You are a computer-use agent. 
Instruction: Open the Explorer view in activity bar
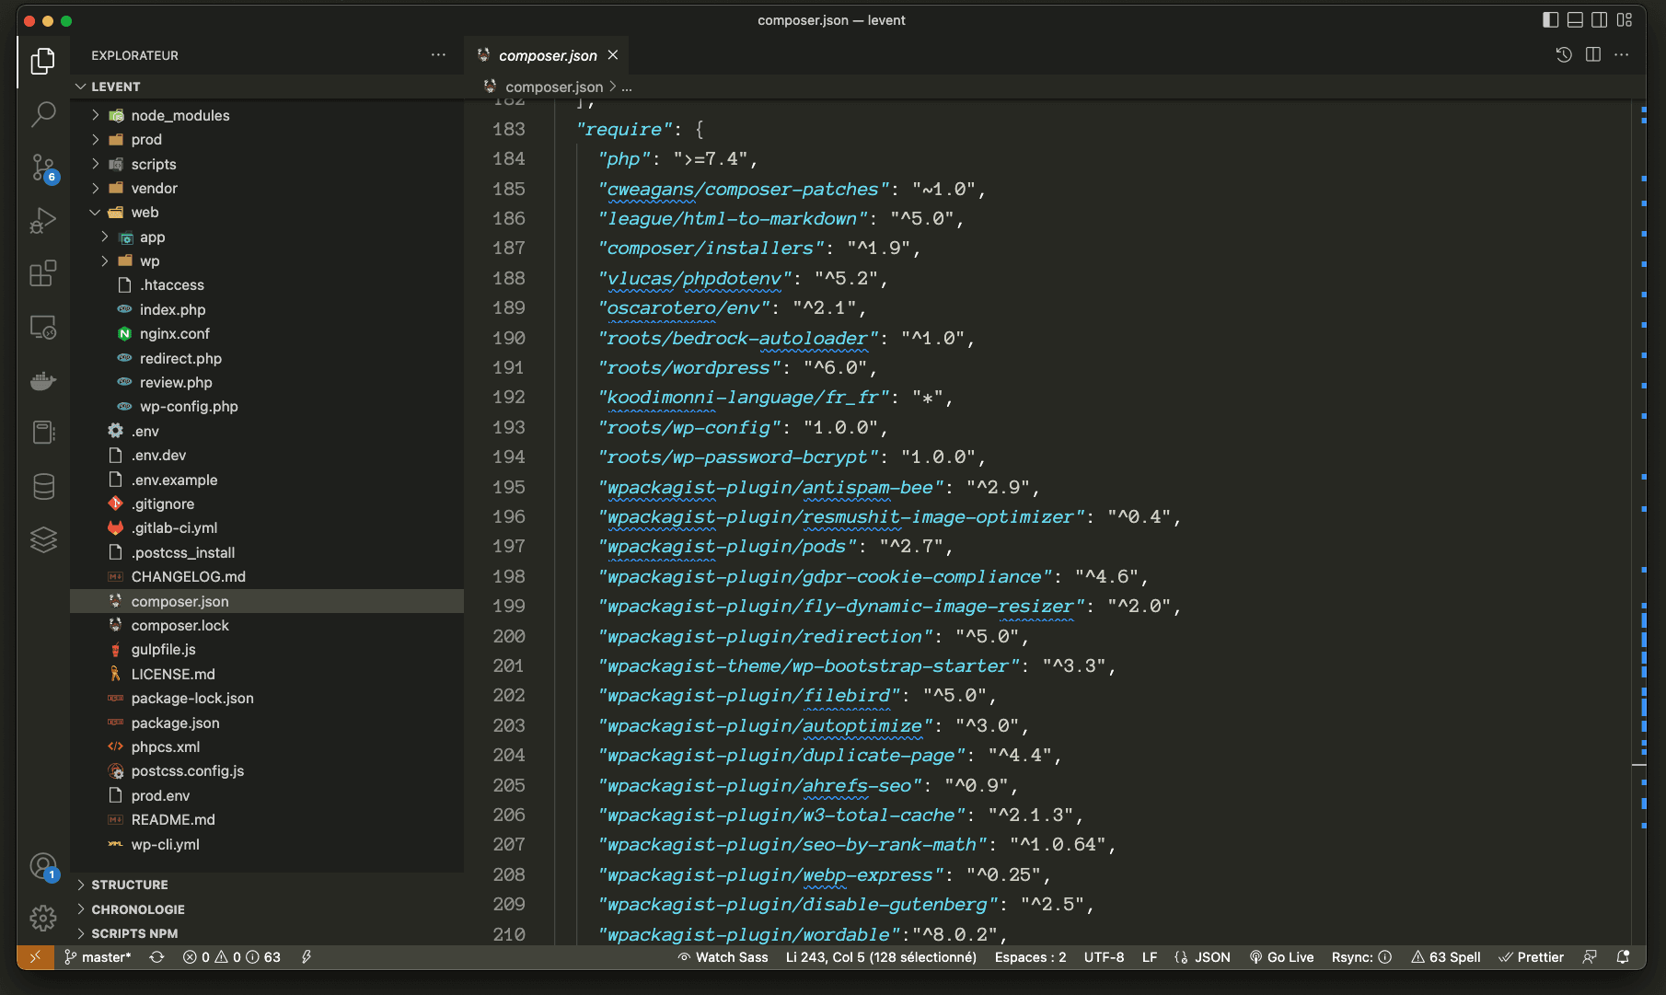point(43,61)
